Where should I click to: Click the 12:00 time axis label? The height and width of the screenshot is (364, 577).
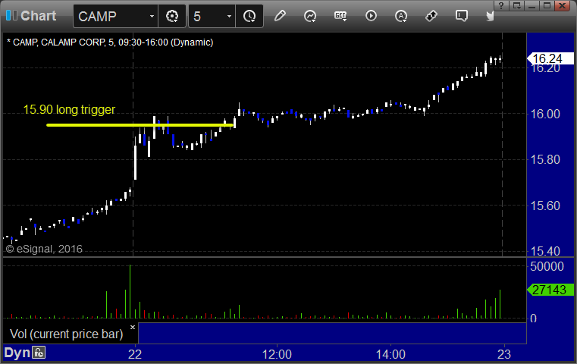pos(277,354)
